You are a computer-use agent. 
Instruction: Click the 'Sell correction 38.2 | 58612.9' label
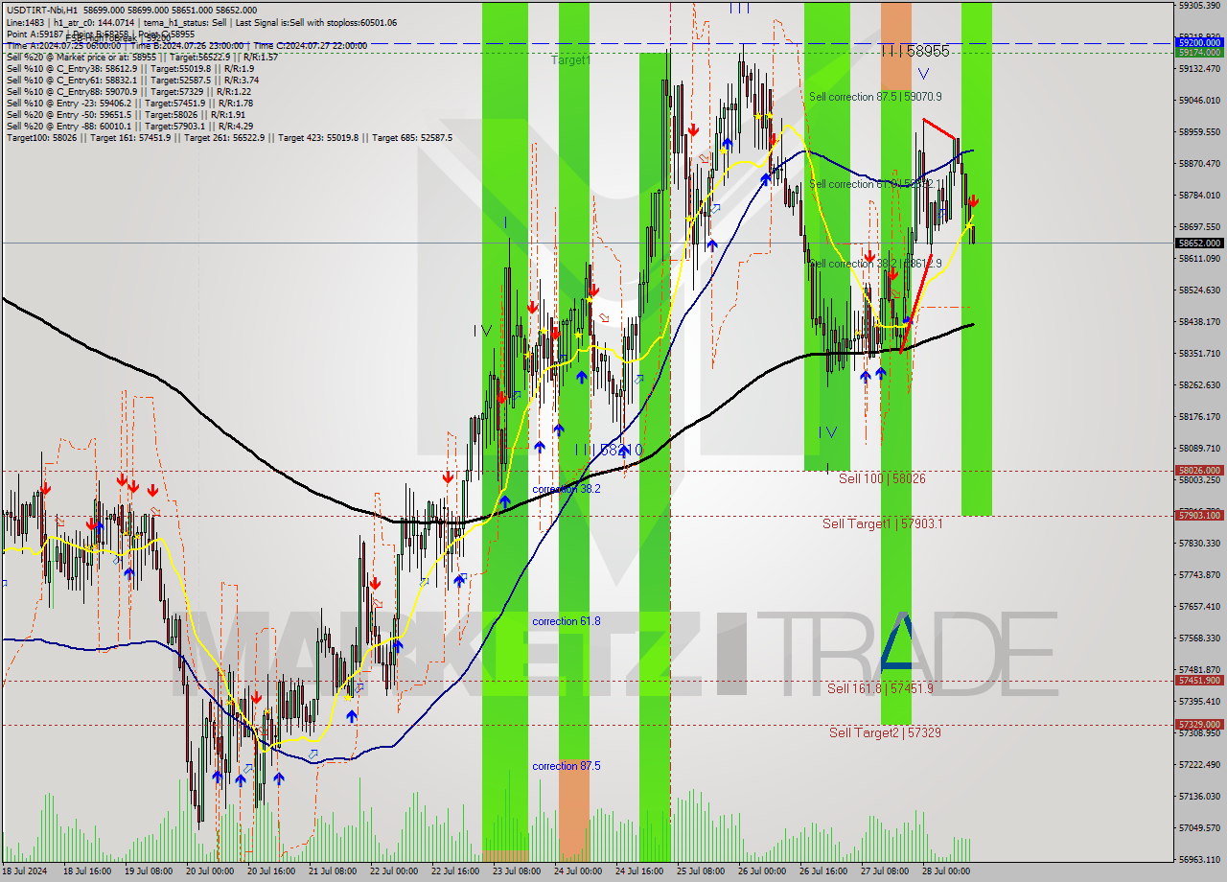(x=875, y=264)
